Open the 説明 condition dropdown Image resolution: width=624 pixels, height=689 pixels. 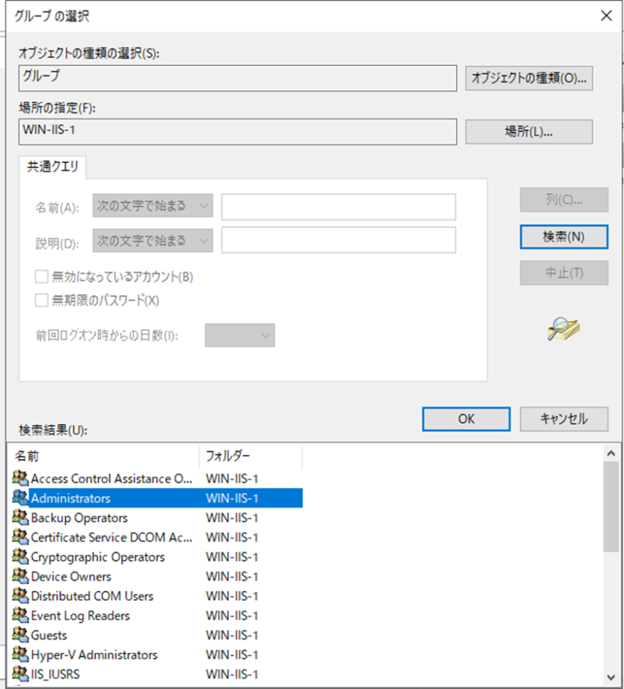pos(153,241)
